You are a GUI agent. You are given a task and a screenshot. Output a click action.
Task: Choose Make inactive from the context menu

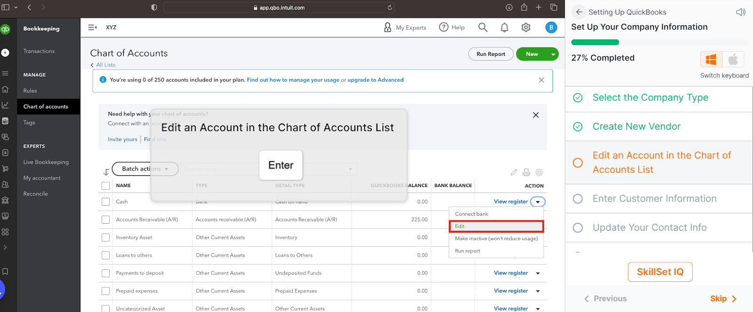(x=496, y=239)
